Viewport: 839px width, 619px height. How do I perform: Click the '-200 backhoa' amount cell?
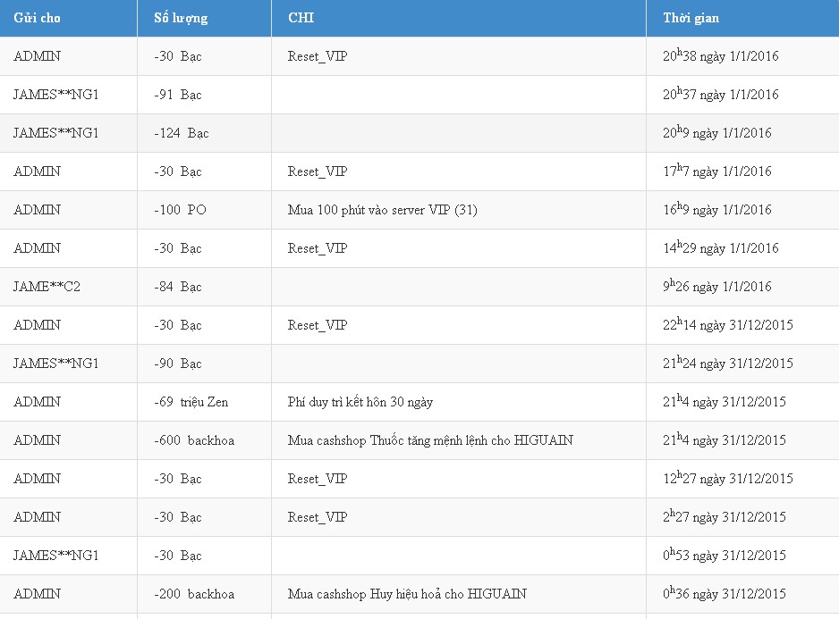pos(205,594)
